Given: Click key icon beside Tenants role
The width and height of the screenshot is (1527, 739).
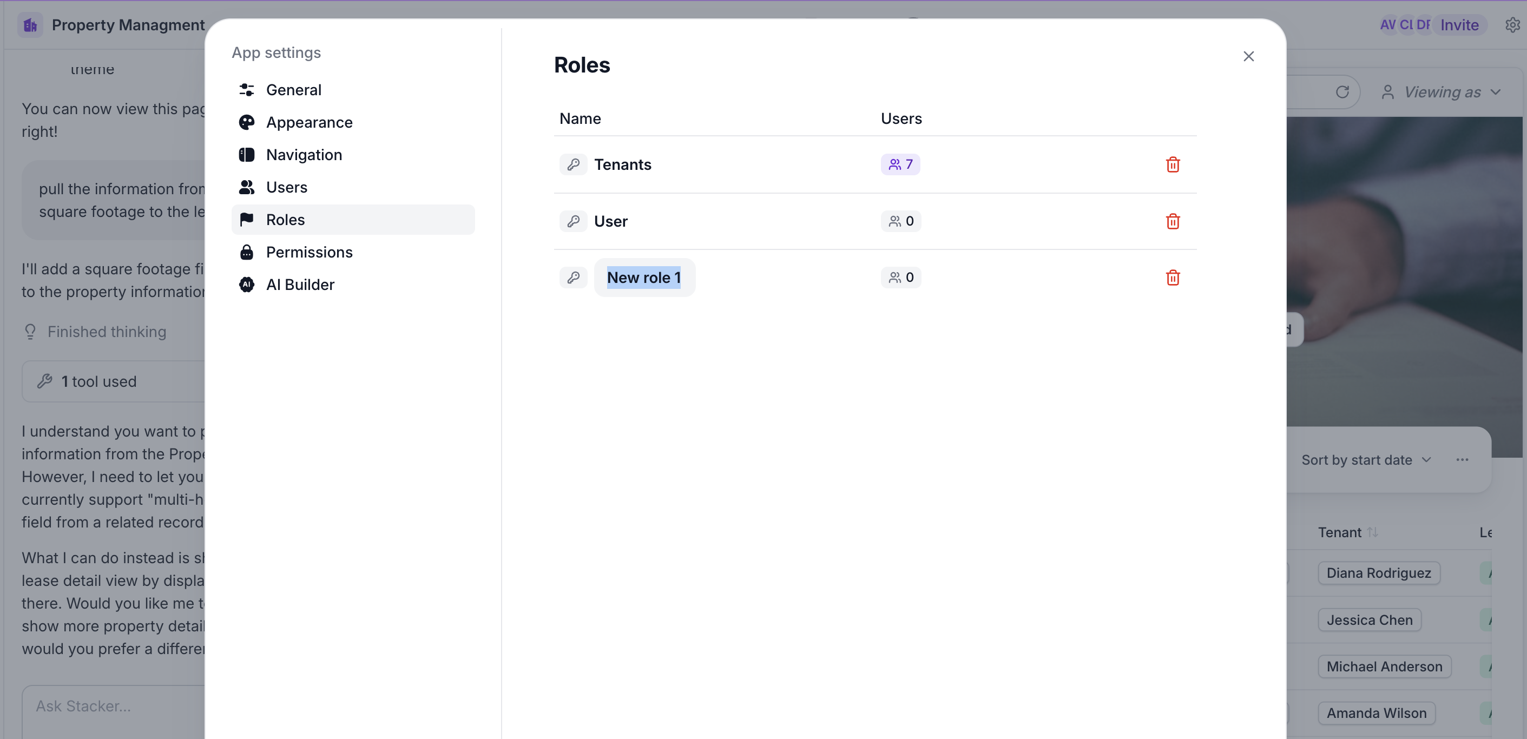Looking at the screenshot, I should coord(572,164).
